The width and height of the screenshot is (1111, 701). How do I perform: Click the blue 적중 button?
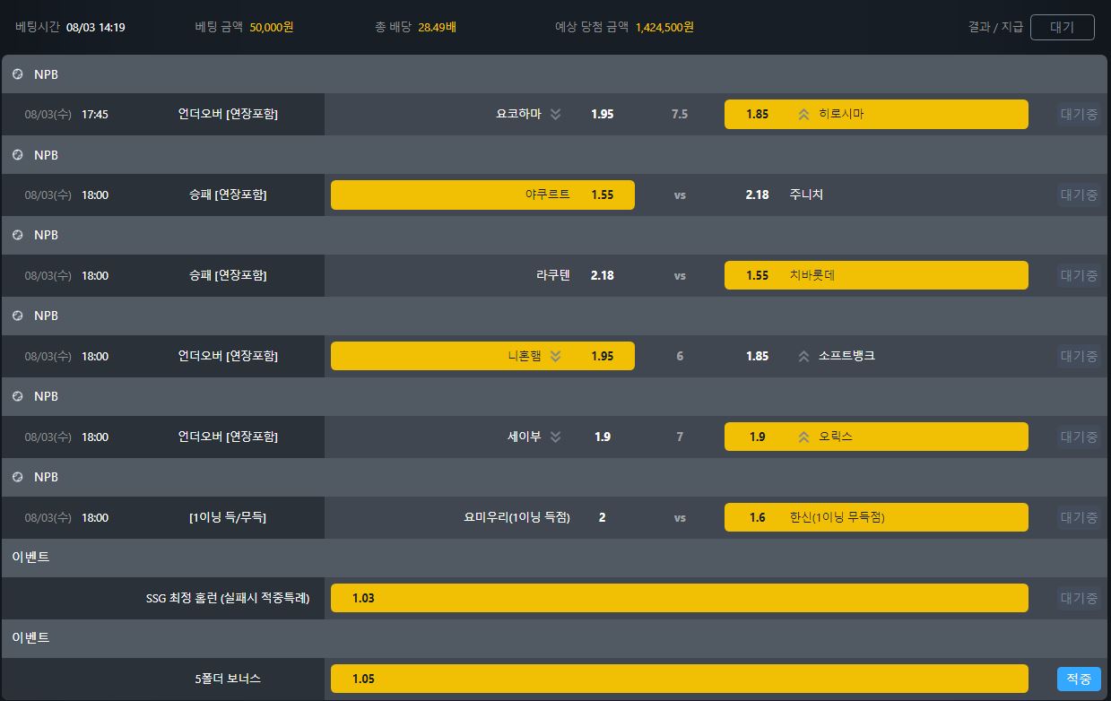pyautogui.click(x=1078, y=679)
